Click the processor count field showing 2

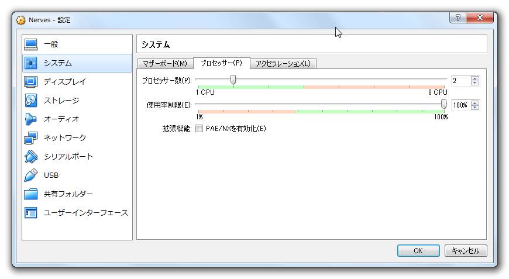tap(461, 81)
